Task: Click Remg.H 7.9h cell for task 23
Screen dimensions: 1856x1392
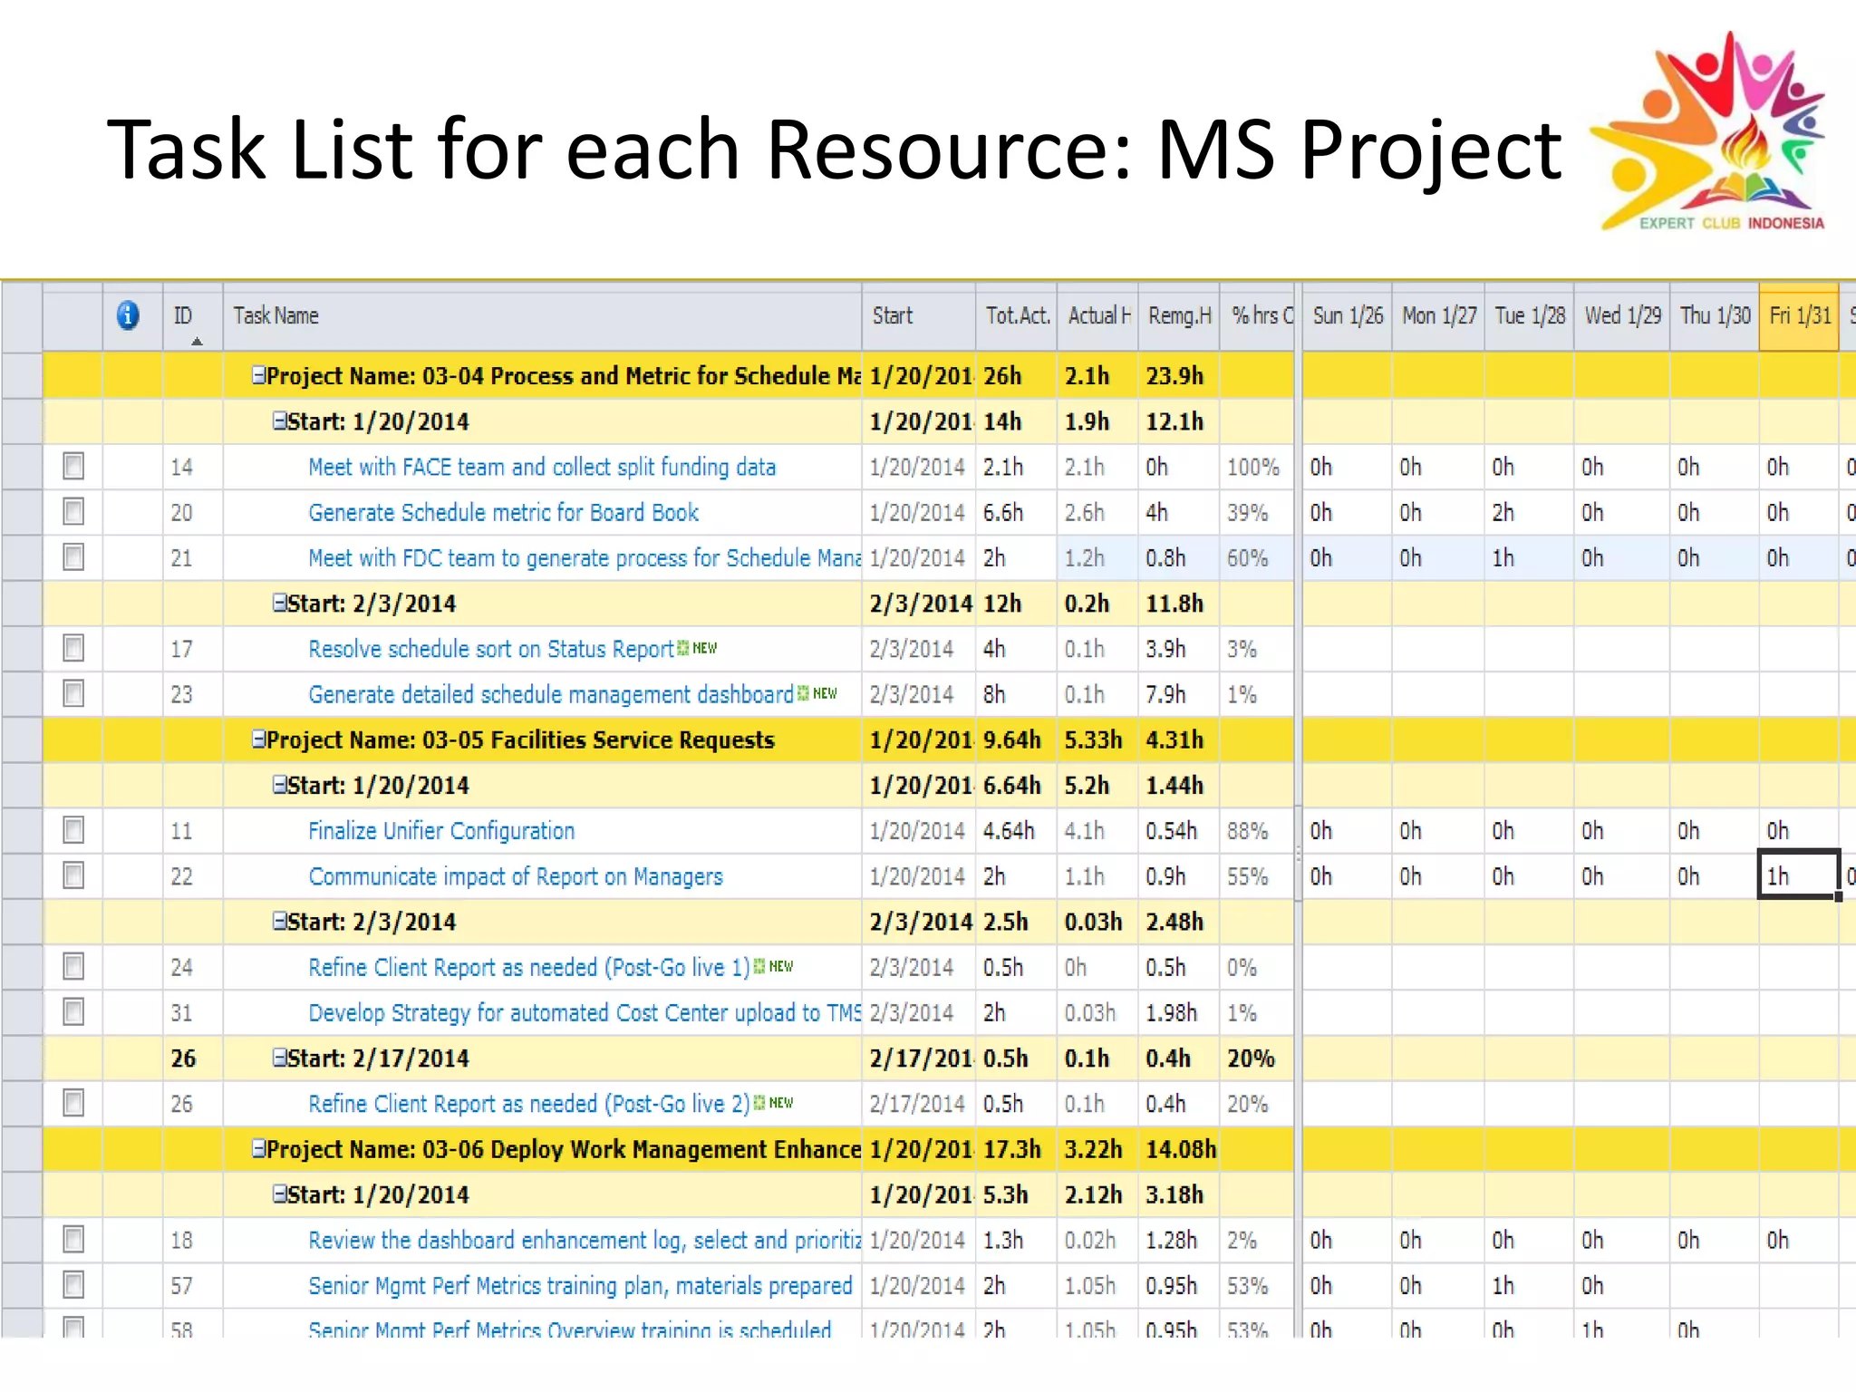Action: 1178,694
